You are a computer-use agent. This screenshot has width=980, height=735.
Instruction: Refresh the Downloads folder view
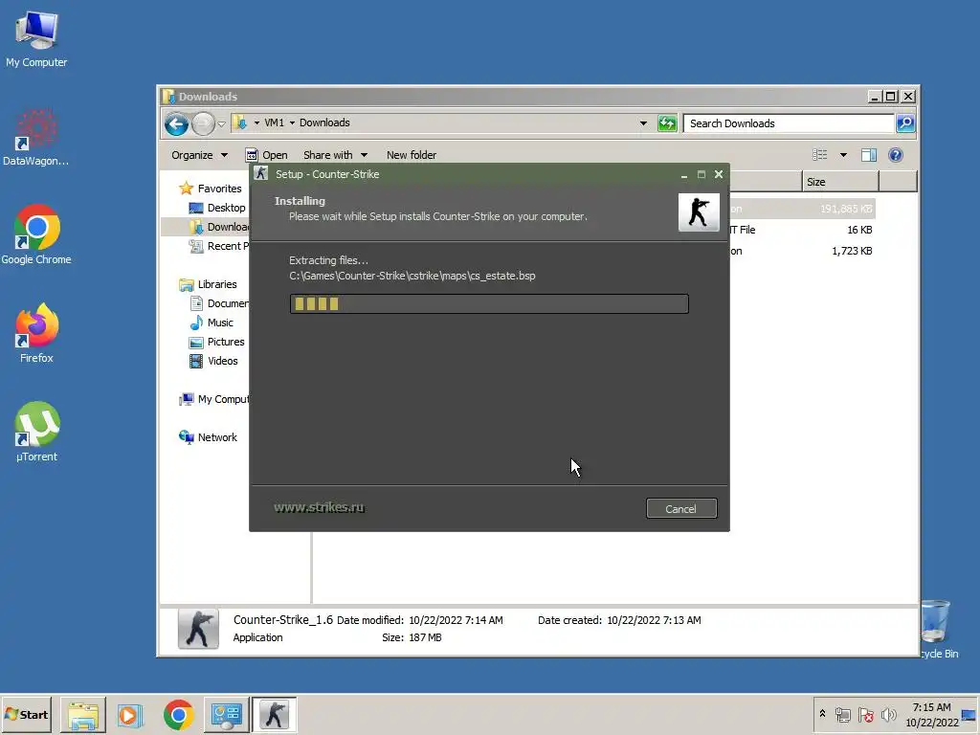point(667,123)
